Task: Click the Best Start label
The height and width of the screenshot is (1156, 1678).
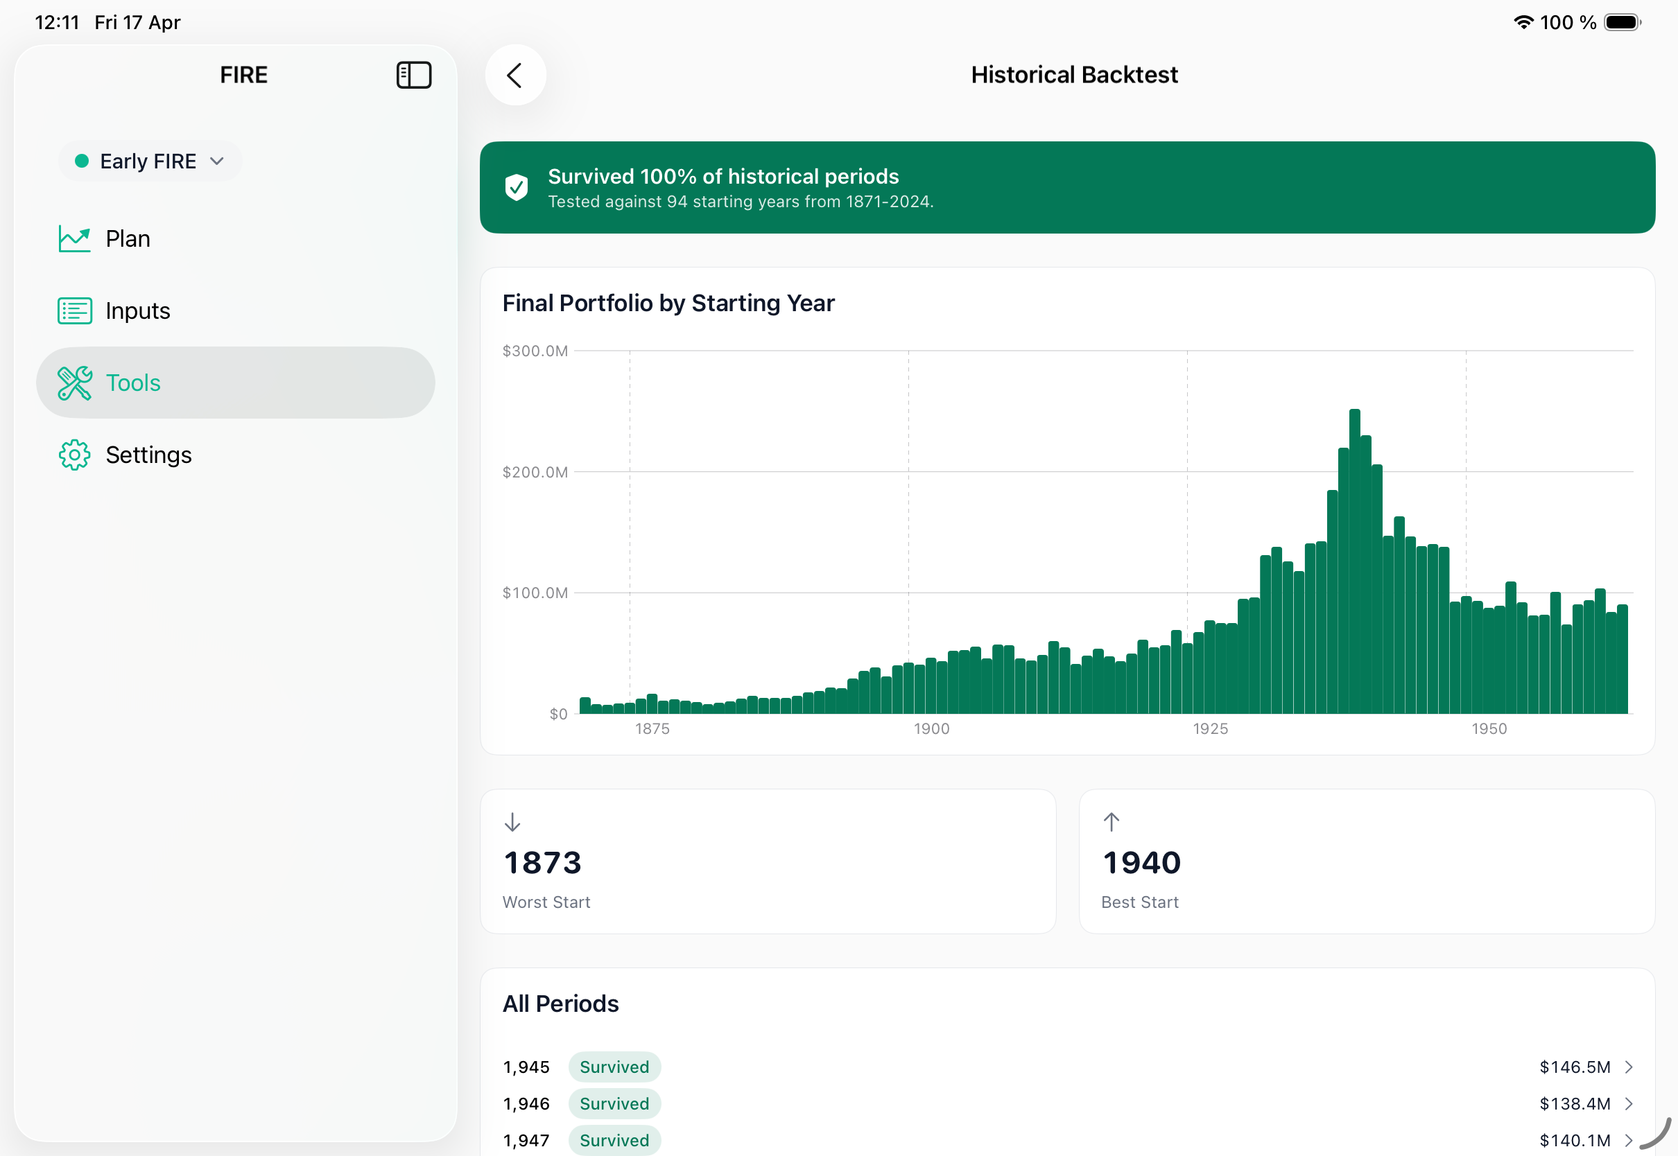Action: tap(1140, 902)
